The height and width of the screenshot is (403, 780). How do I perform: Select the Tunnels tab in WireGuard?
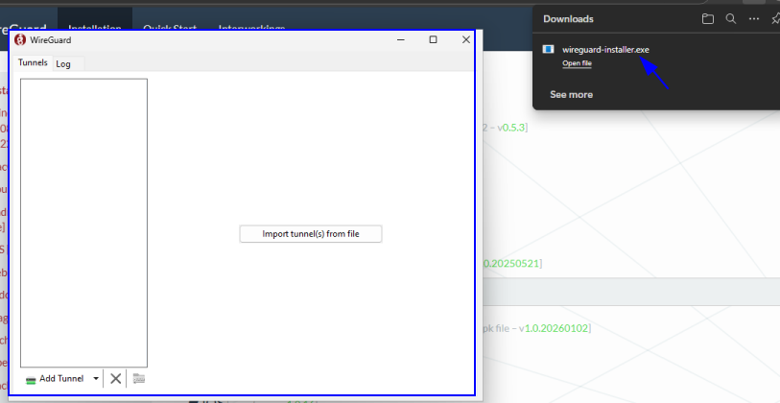[x=33, y=62]
